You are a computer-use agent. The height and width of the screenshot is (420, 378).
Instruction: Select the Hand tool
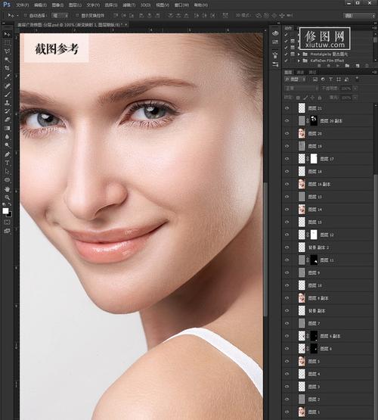(x=8, y=189)
